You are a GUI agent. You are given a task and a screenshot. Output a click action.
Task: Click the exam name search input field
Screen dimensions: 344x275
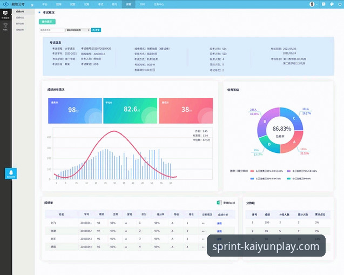(52, 30)
